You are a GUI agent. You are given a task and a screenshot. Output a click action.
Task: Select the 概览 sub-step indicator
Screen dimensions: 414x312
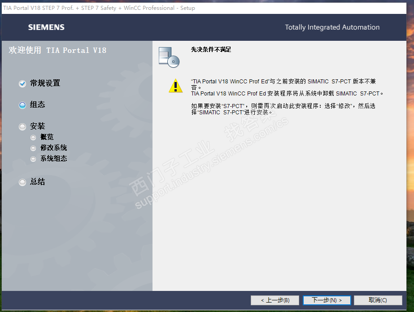[x=33, y=137]
